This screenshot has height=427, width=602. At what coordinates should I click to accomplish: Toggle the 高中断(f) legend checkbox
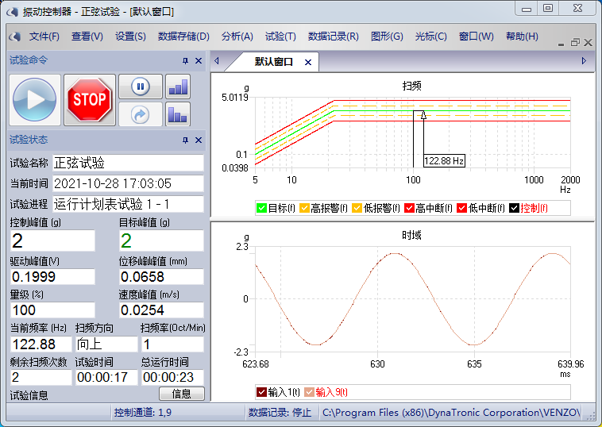409,208
